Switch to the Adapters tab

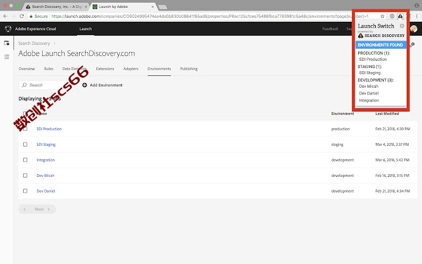coord(131,69)
